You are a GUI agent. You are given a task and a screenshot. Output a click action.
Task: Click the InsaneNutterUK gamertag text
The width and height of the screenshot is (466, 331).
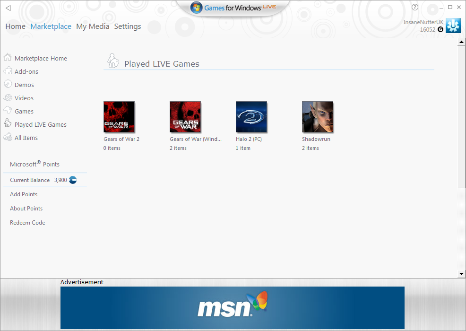pyautogui.click(x=423, y=22)
